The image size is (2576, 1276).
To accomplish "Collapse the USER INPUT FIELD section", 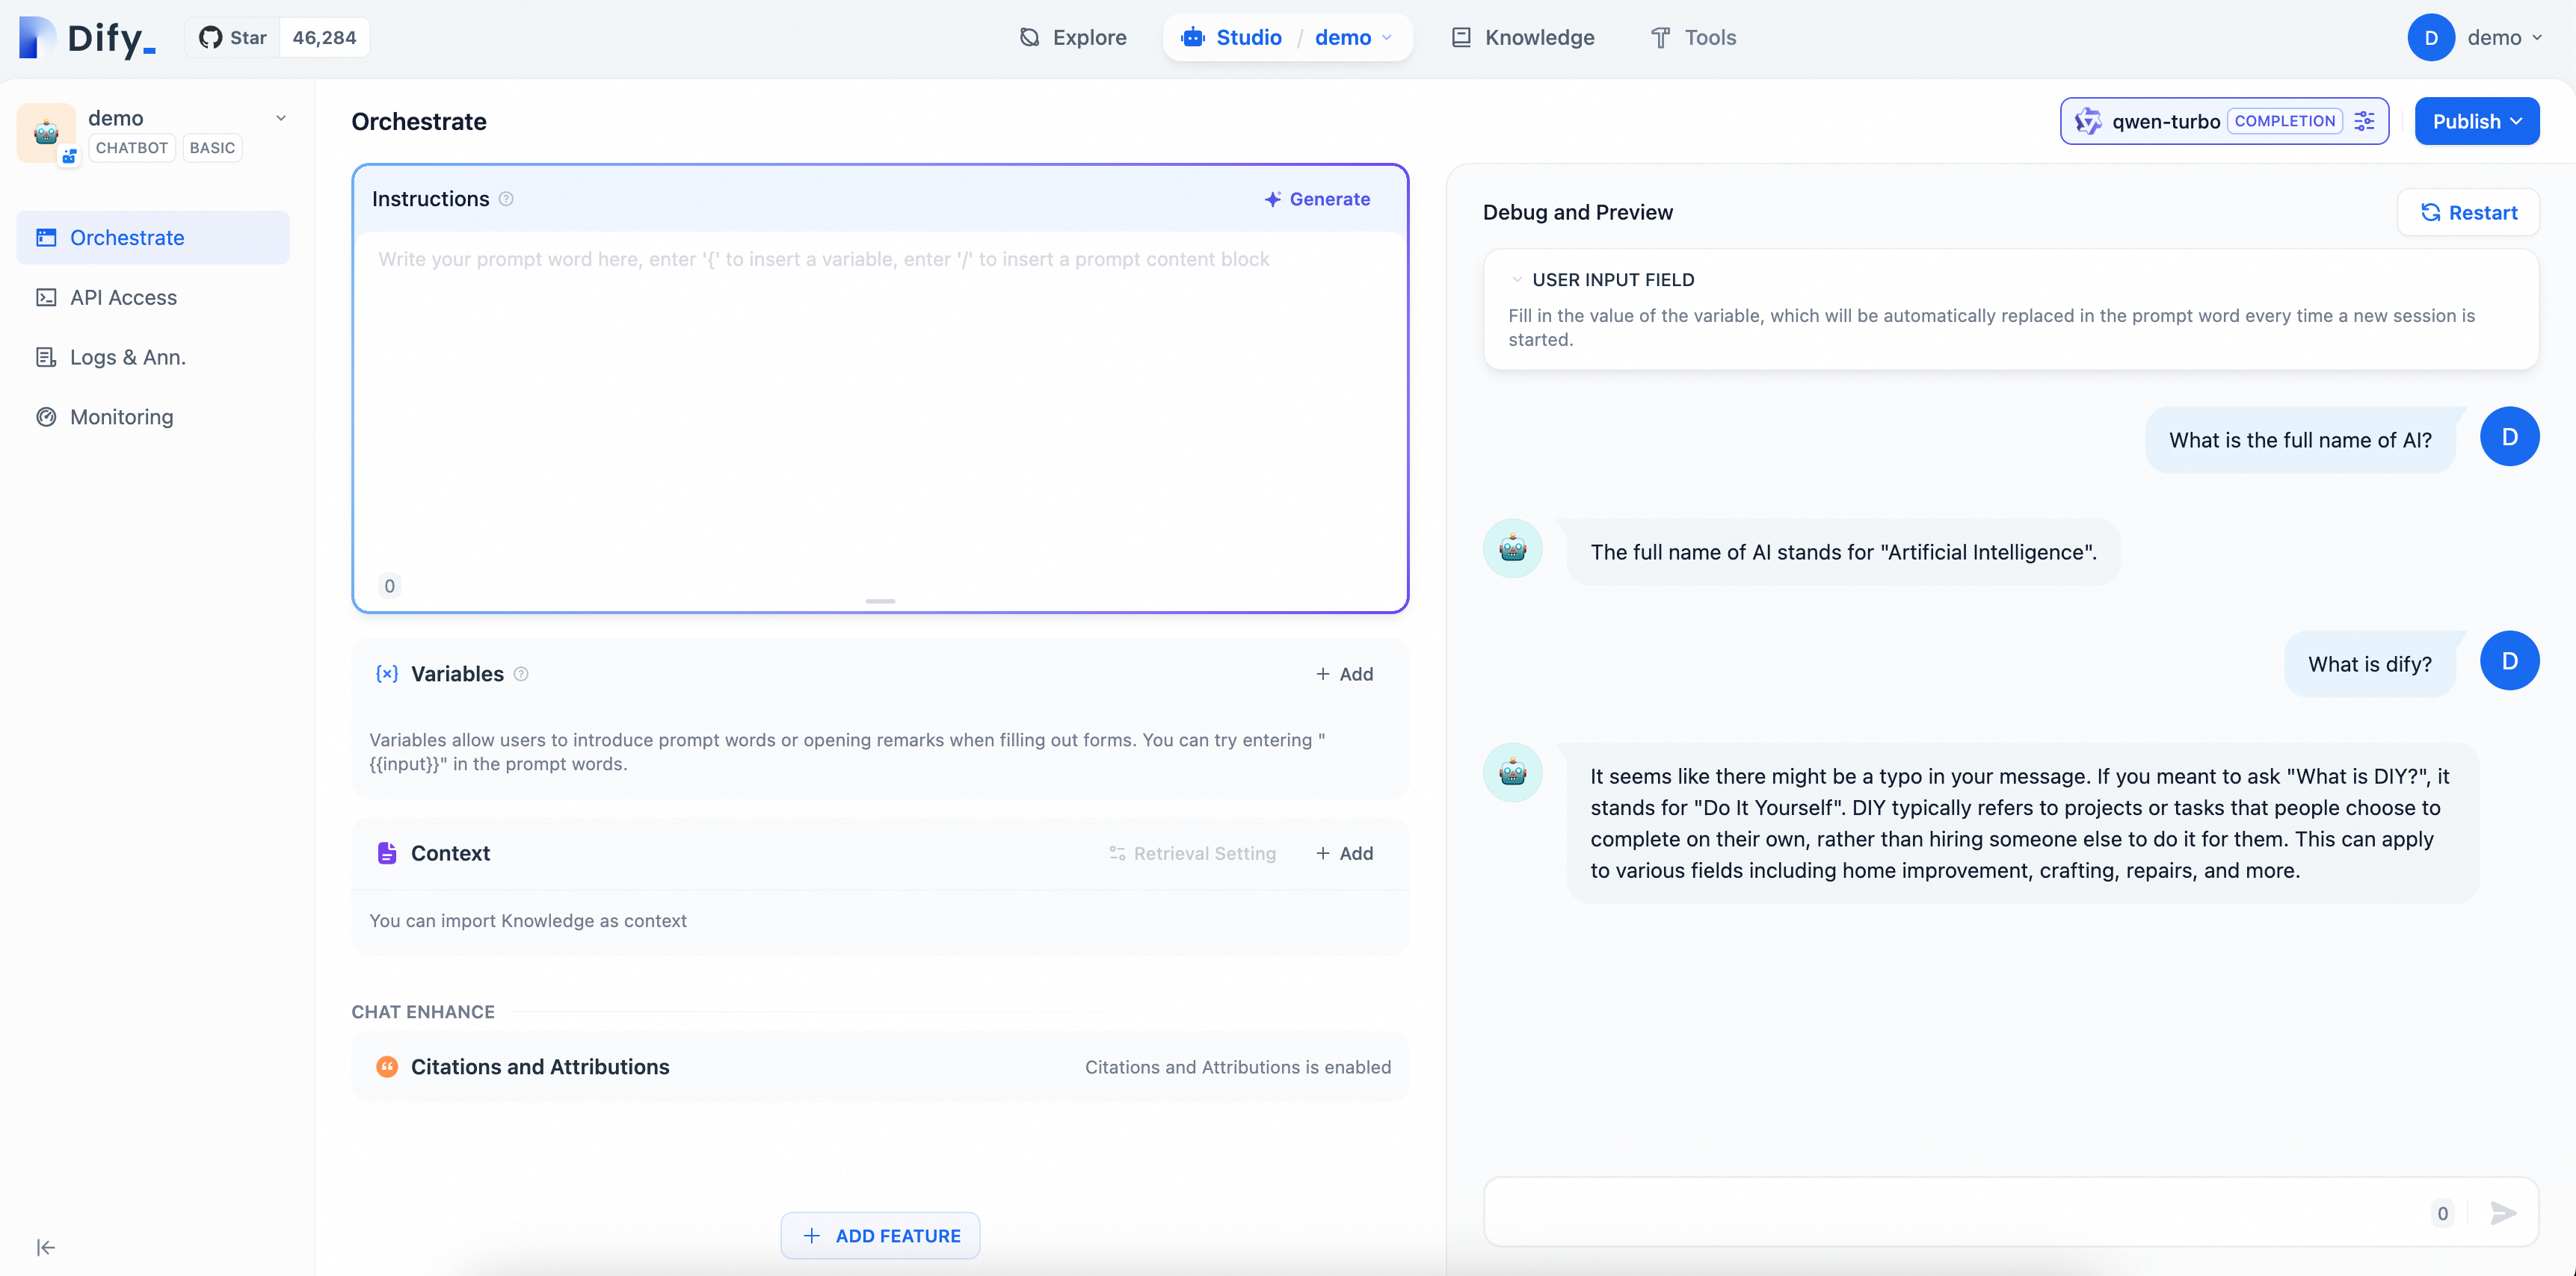I will tap(1517, 280).
